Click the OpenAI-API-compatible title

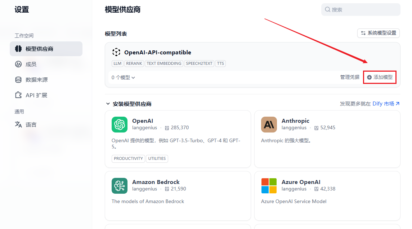point(158,53)
